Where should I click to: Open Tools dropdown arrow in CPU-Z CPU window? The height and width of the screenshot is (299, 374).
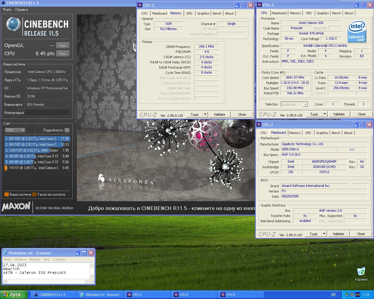point(325,114)
